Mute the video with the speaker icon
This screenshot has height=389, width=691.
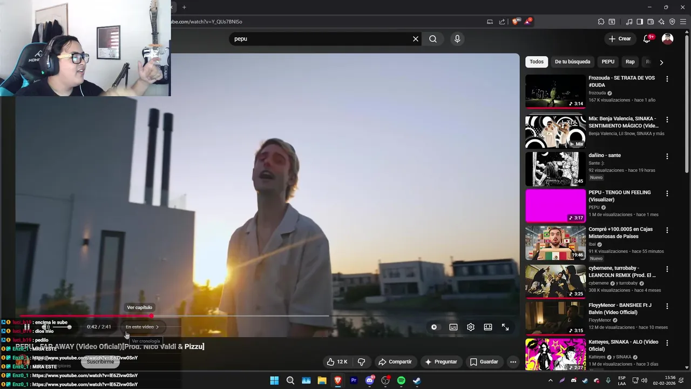[46, 327]
